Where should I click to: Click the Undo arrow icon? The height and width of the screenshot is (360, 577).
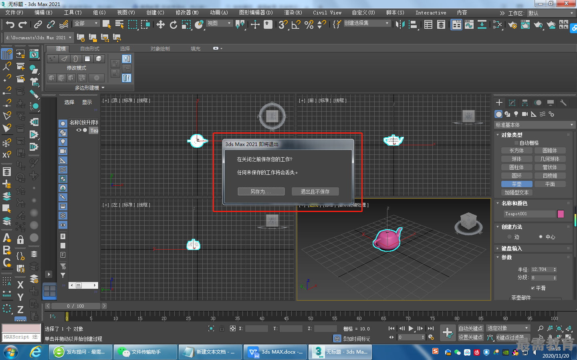click(10, 24)
